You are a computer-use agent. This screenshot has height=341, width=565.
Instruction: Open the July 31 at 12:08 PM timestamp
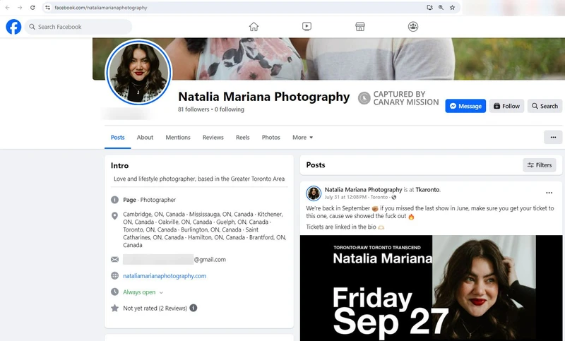[345, 197]
